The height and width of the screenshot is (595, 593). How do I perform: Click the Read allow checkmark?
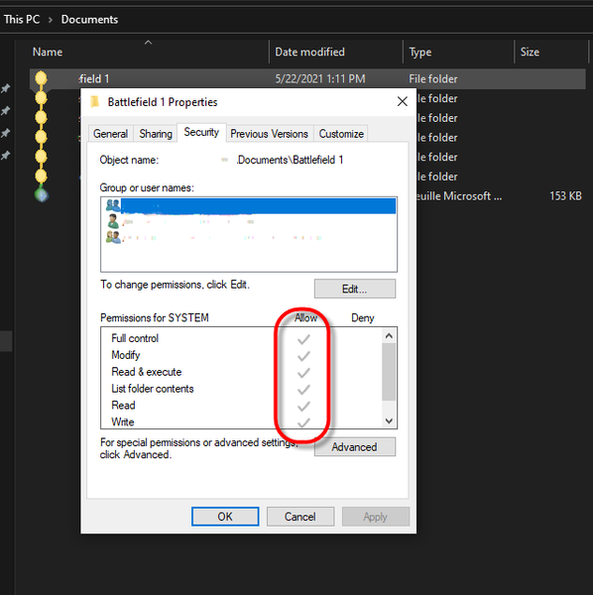(303, 406)
